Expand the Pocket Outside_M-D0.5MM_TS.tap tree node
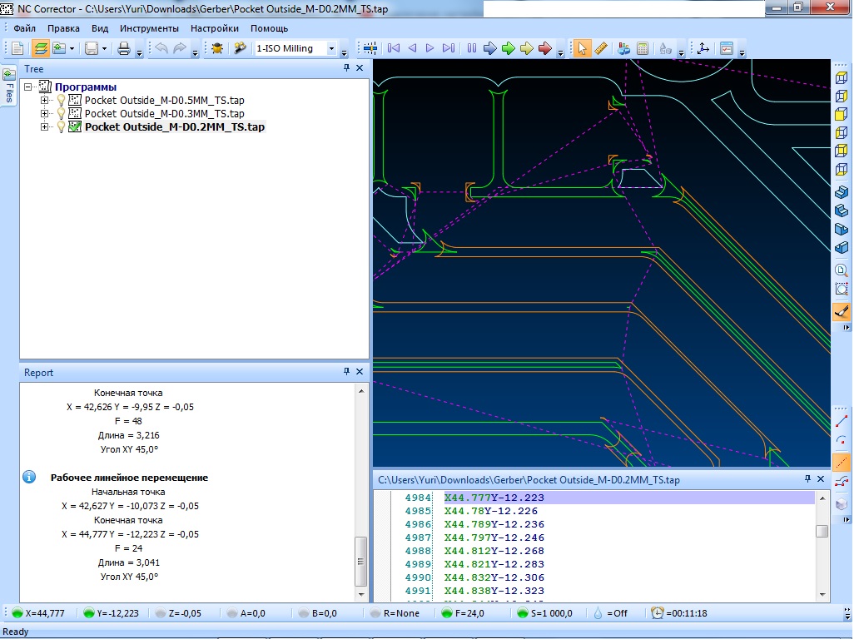 coord(45,100)
